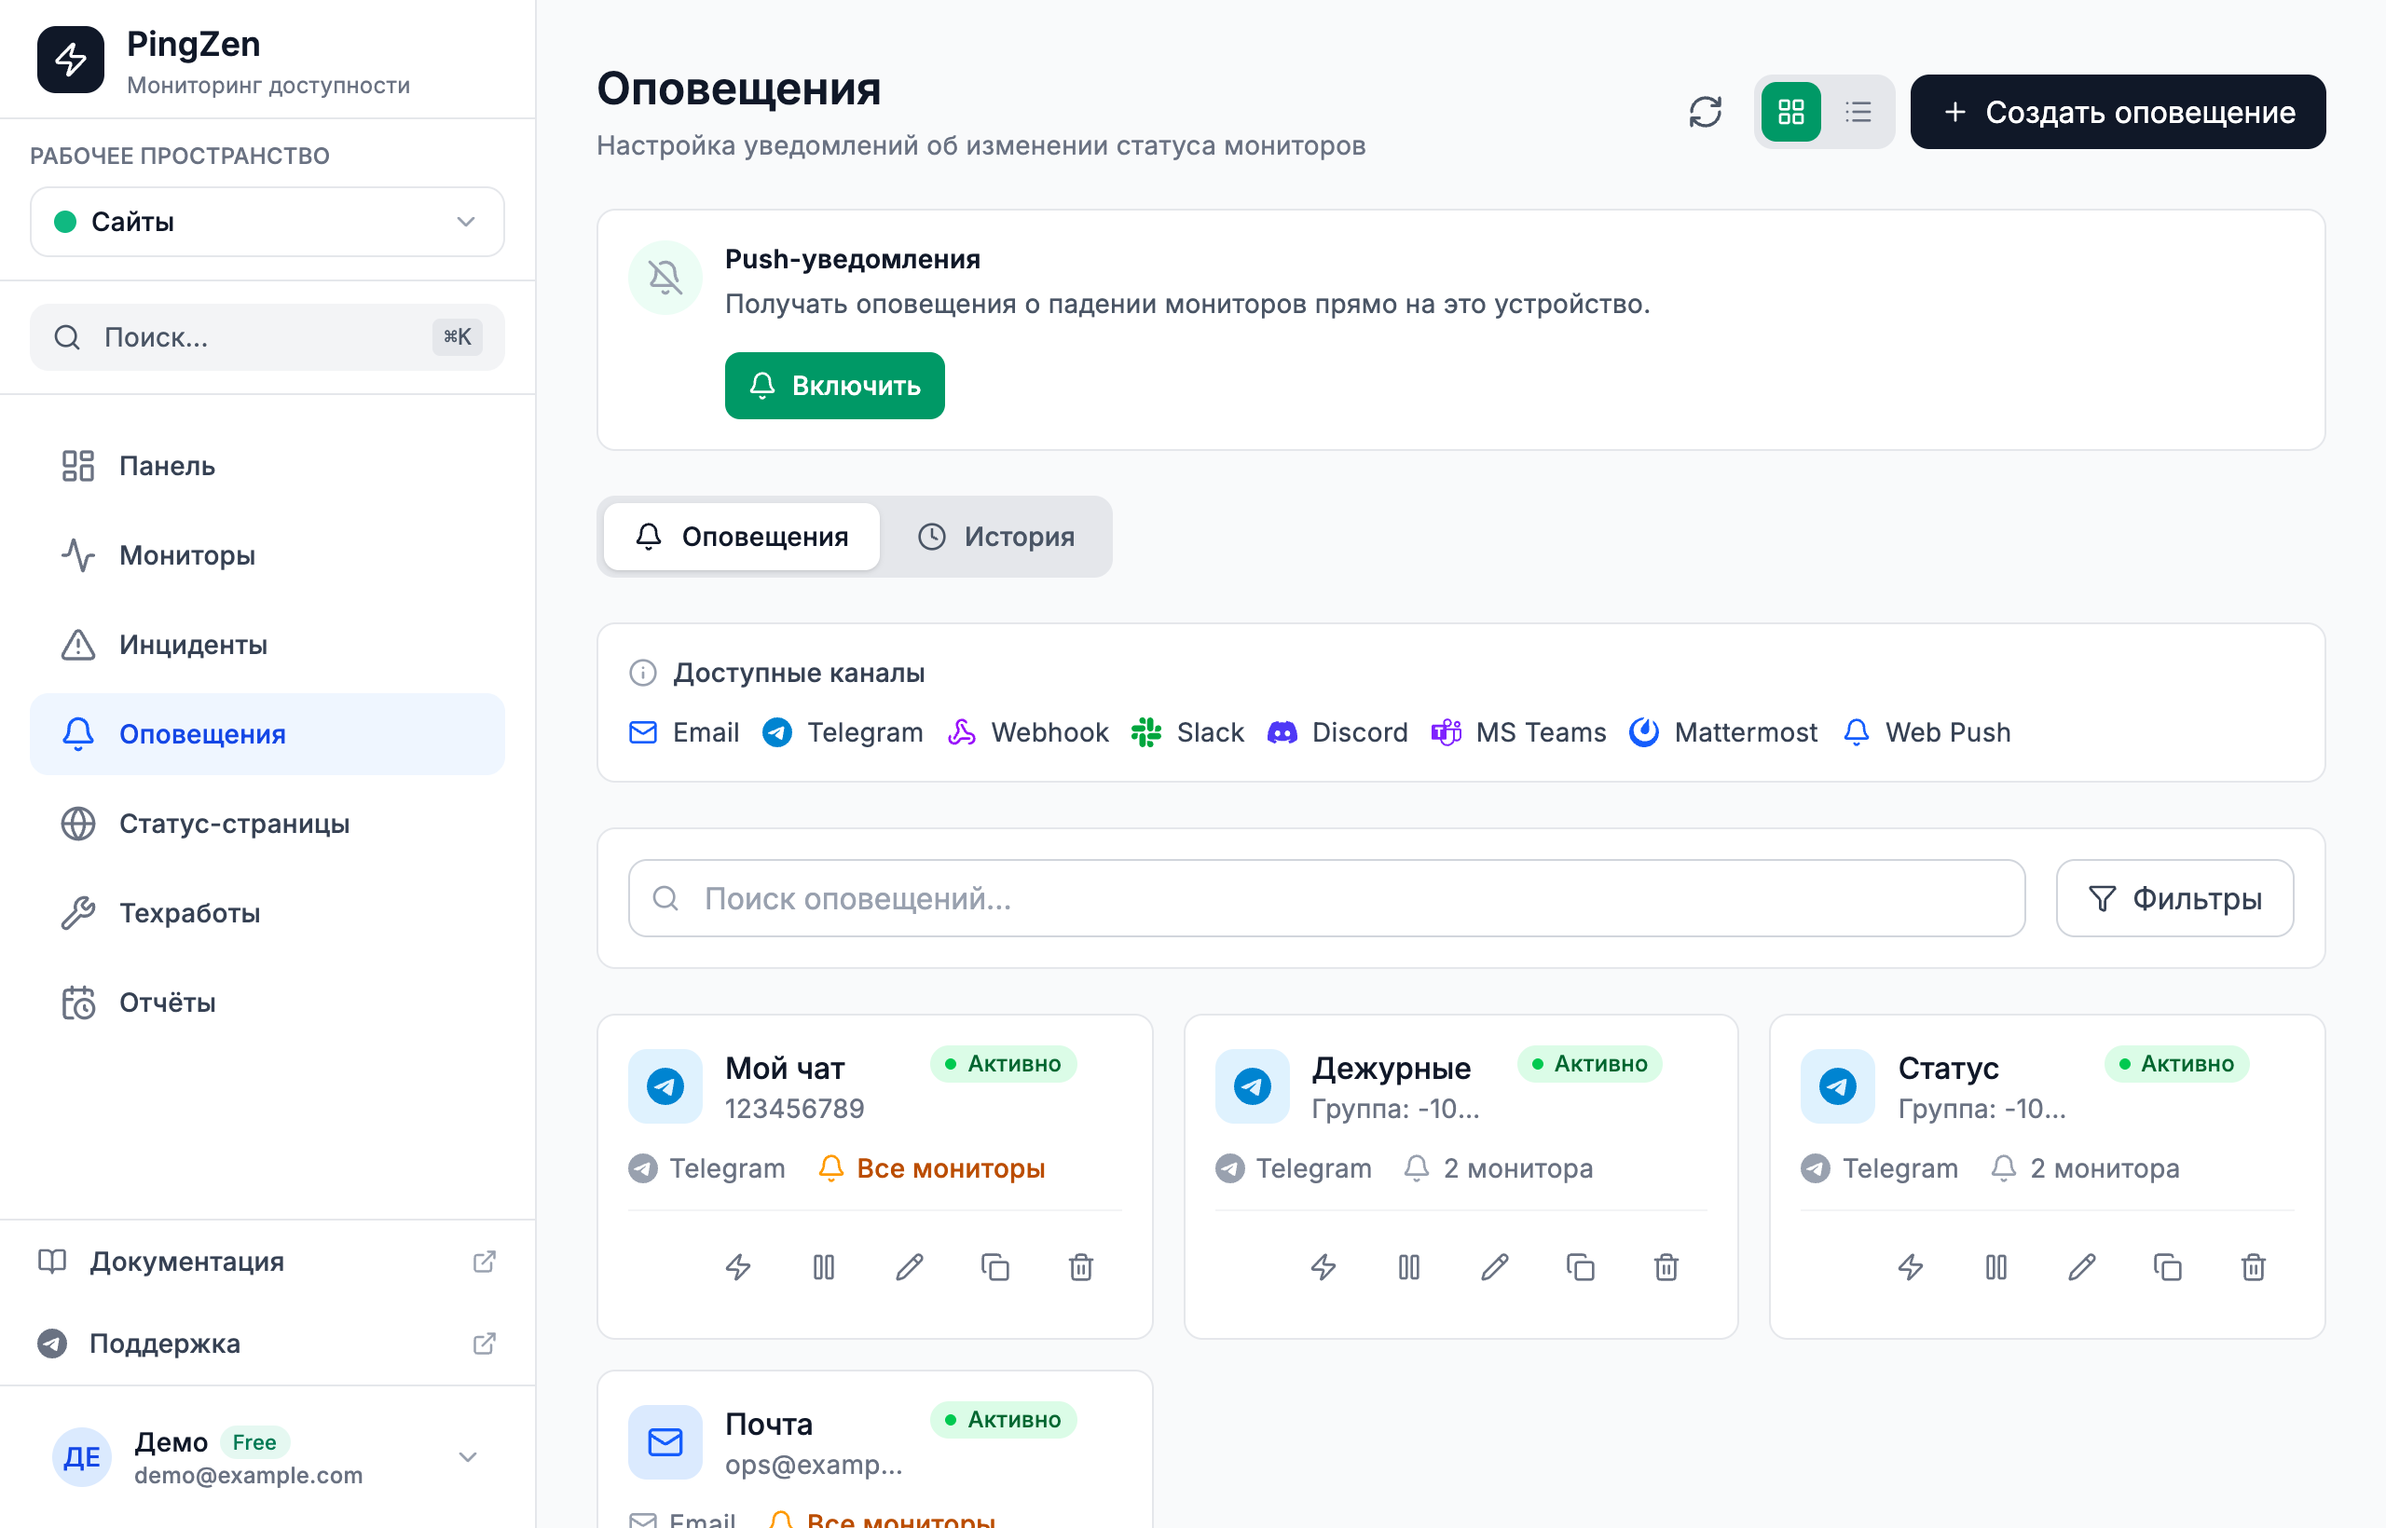The width and height of the screenshot is (2386, 1528).
Task: Click Активно badge on Почта card
Action: tap(1003, 1420)
